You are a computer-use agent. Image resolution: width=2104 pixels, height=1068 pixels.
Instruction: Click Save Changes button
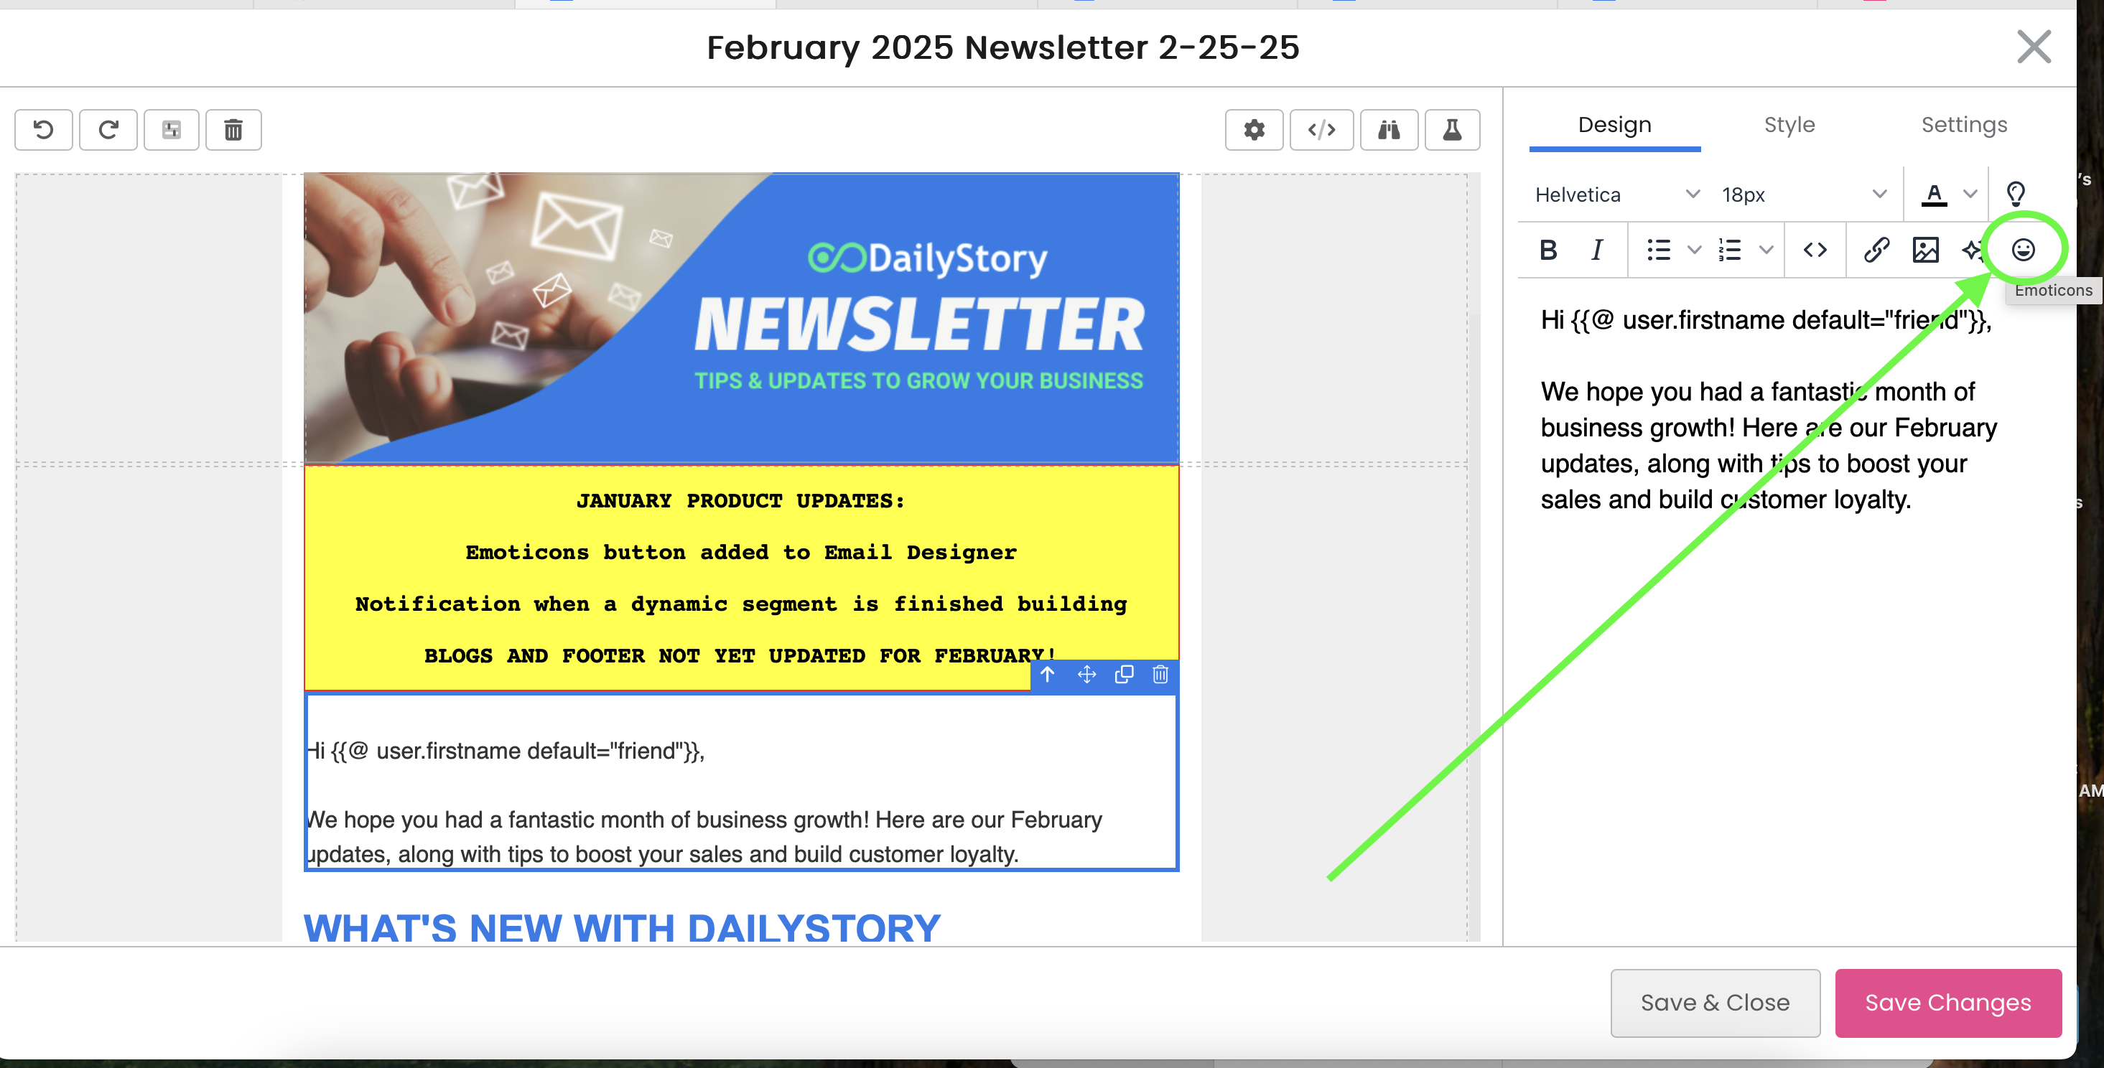pos(1947,1003)
